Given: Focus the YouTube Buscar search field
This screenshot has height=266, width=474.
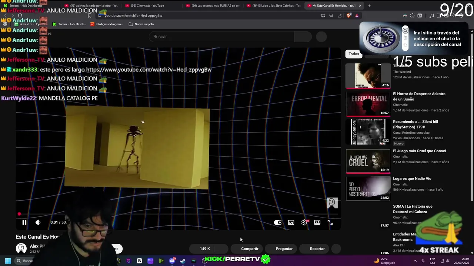Looking at the screenshot, I should 221,37.
